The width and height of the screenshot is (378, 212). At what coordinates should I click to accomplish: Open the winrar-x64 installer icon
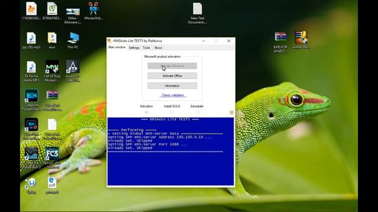[x=301, y=38]
